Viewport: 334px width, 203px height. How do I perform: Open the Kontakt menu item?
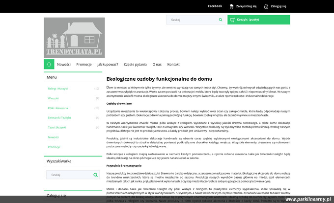coord(173,65)
